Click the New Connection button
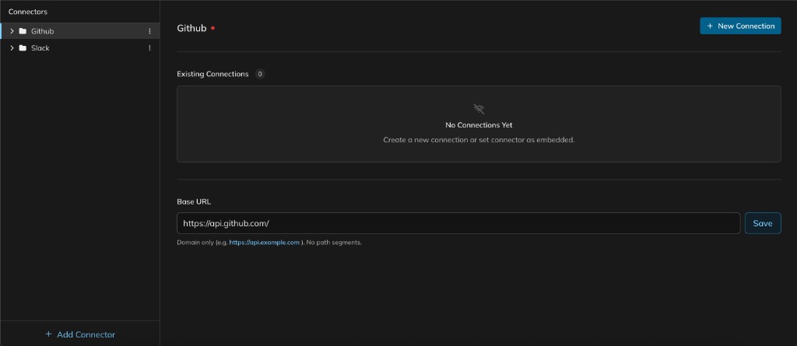This screenshot has width=797, height=346. 740,26
